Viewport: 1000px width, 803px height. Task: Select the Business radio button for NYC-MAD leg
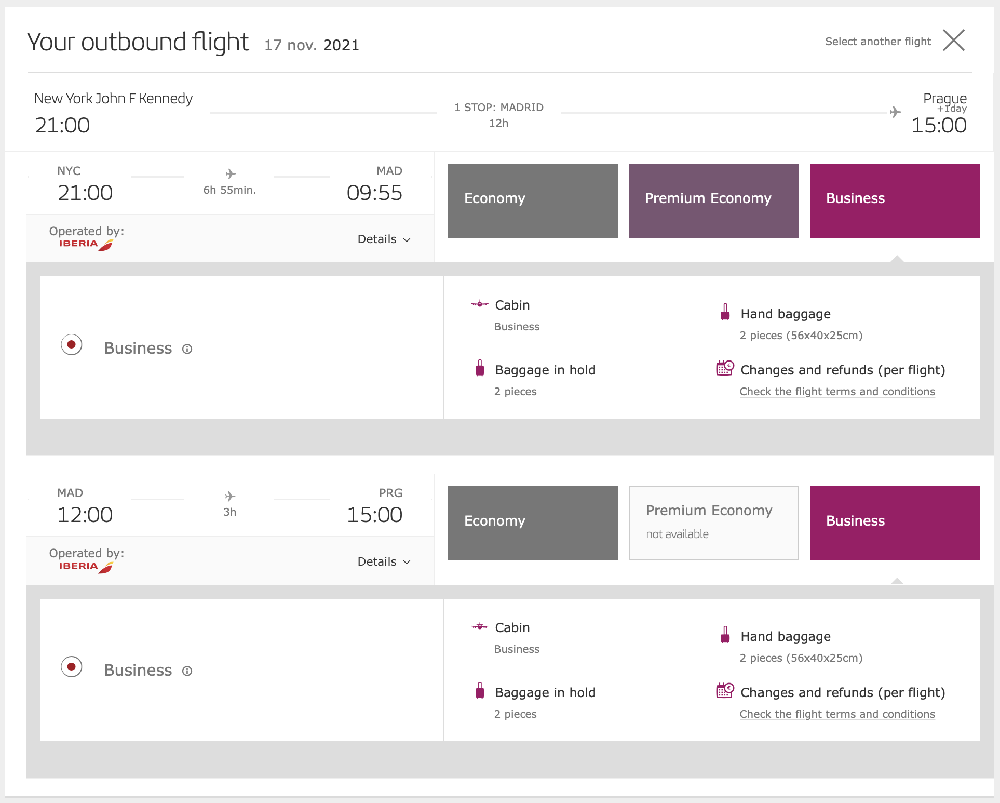click(72, 344)
